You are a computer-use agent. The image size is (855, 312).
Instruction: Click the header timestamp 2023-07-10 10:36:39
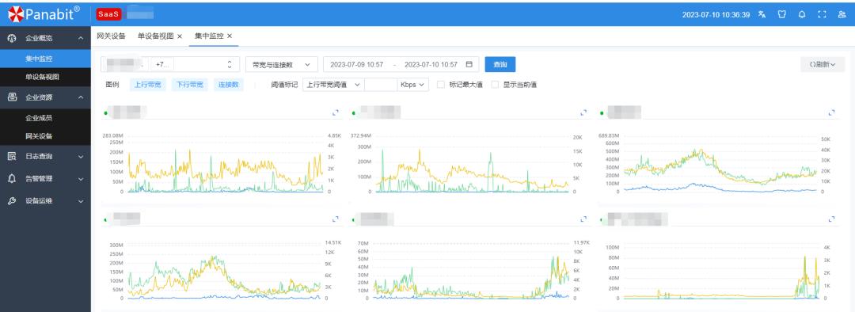pos(716,15)
